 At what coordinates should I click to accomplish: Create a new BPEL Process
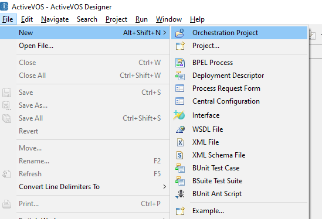pyautogui.click(x=239, y=63)
